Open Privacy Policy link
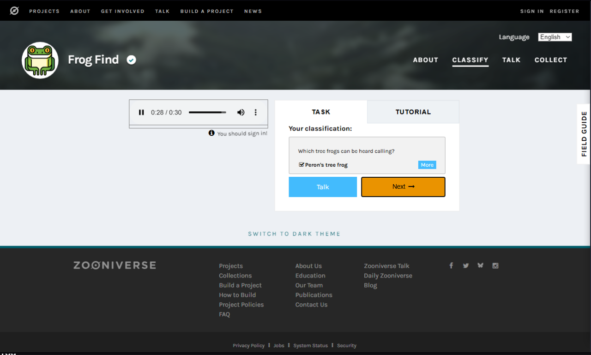This screenshot has width=591, height=355. [248, 346]
